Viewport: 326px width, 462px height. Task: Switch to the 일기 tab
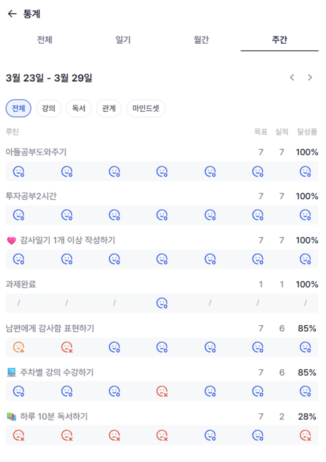tap(123, 40)
